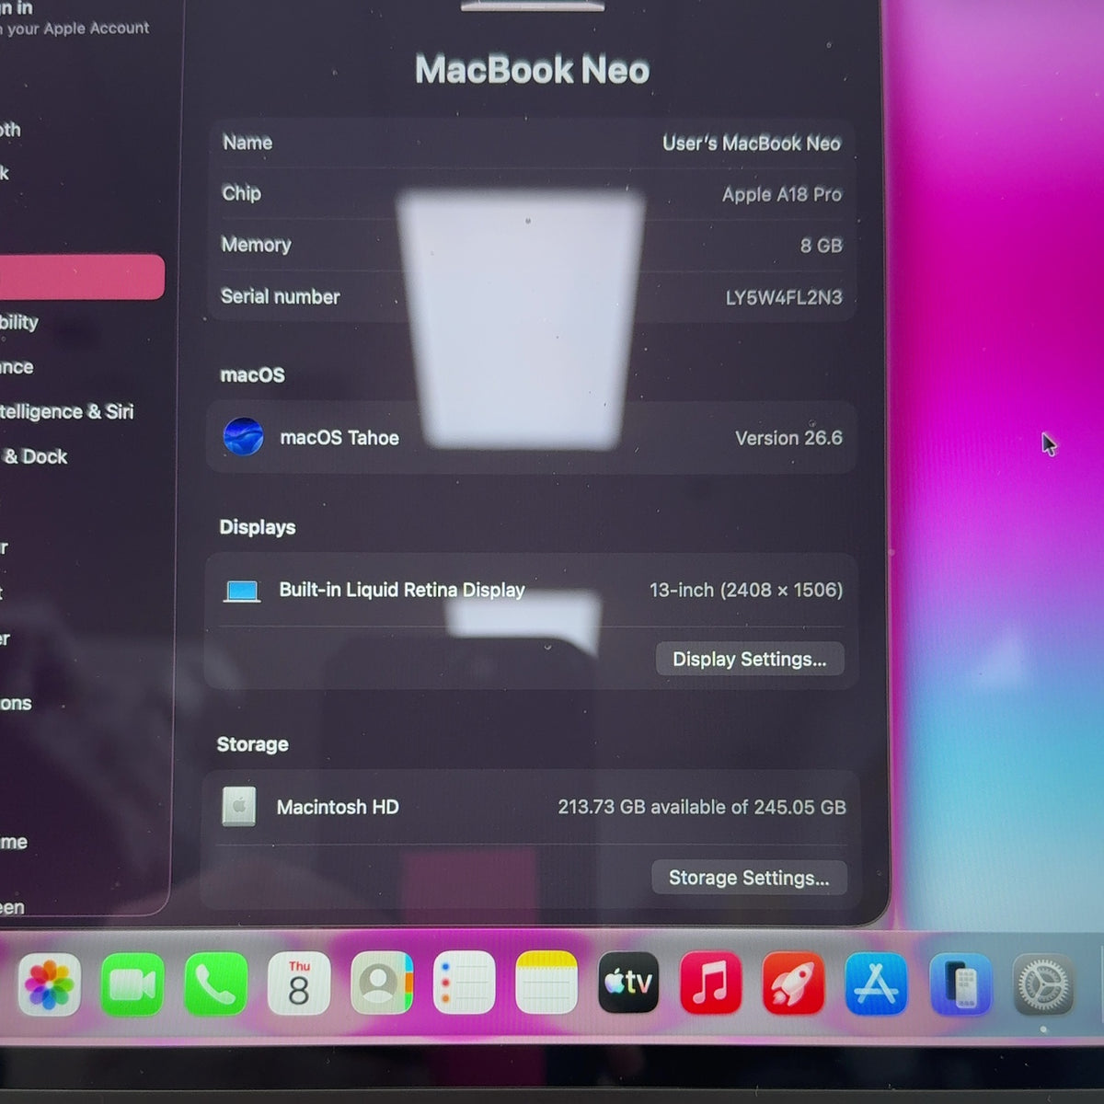1104x1104 pixels.
Task: Open Contacts from the Dock
Action: pos(382,983)
